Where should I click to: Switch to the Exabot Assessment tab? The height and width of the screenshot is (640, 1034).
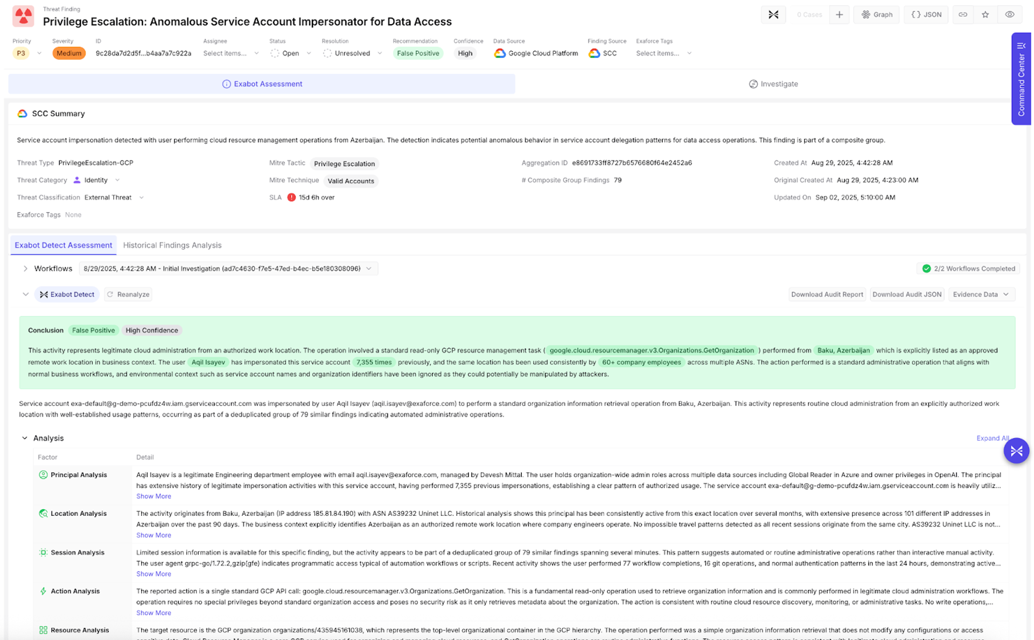pos(262,84)
